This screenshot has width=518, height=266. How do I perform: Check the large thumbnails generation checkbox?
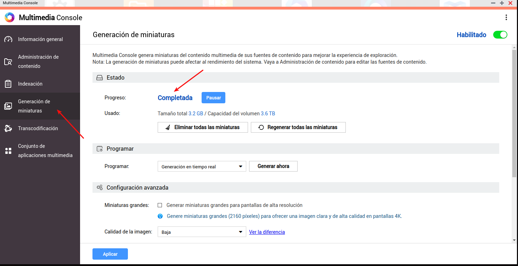[x=160, y=205]
